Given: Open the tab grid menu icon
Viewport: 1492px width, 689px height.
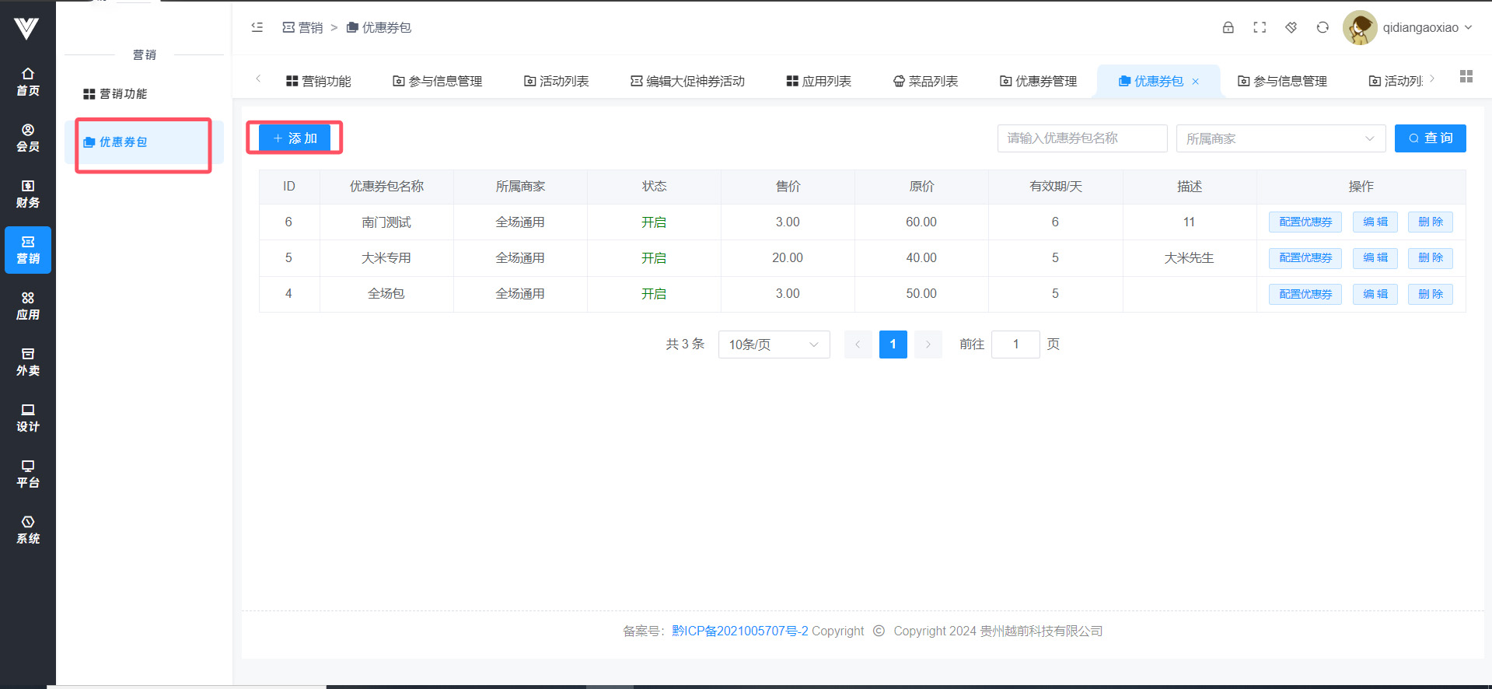Looking at the screenshot, I should (x=1466, y=76).
